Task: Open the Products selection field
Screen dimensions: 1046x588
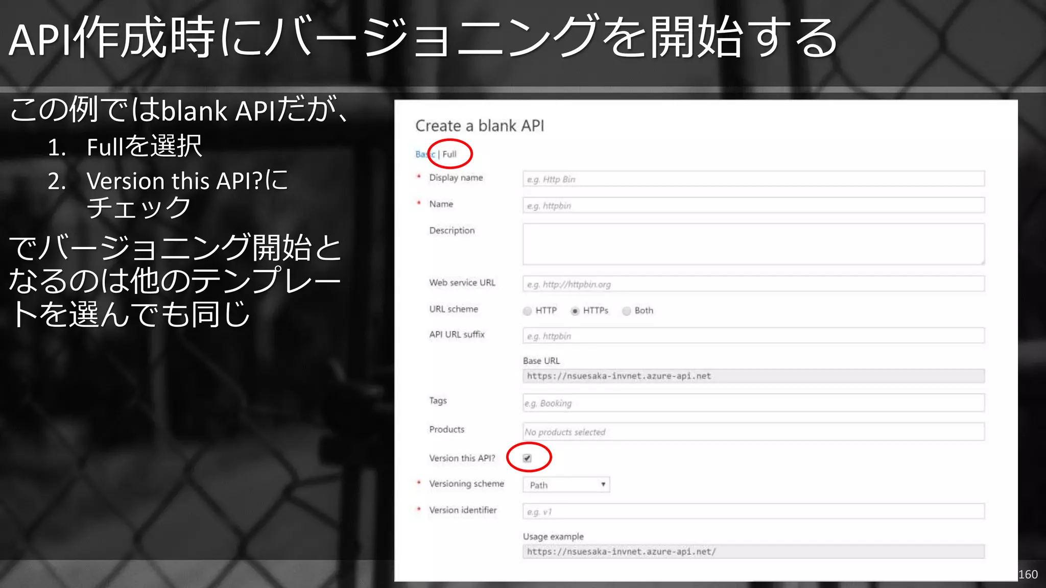Action: 753,432
